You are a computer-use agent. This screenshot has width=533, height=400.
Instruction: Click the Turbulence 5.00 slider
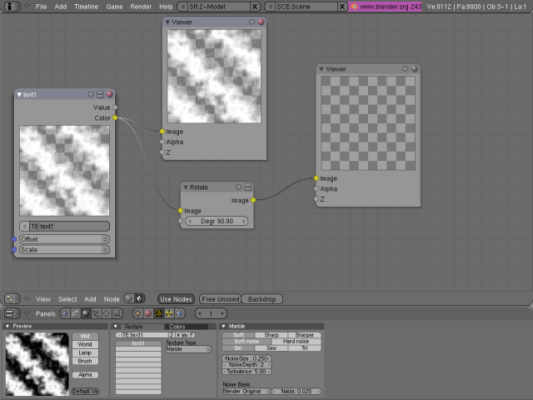pos(245,372)
